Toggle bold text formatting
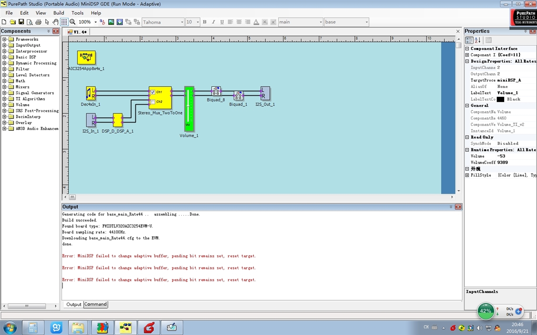This screenshot has height=335, width=537. pos(204,22)
